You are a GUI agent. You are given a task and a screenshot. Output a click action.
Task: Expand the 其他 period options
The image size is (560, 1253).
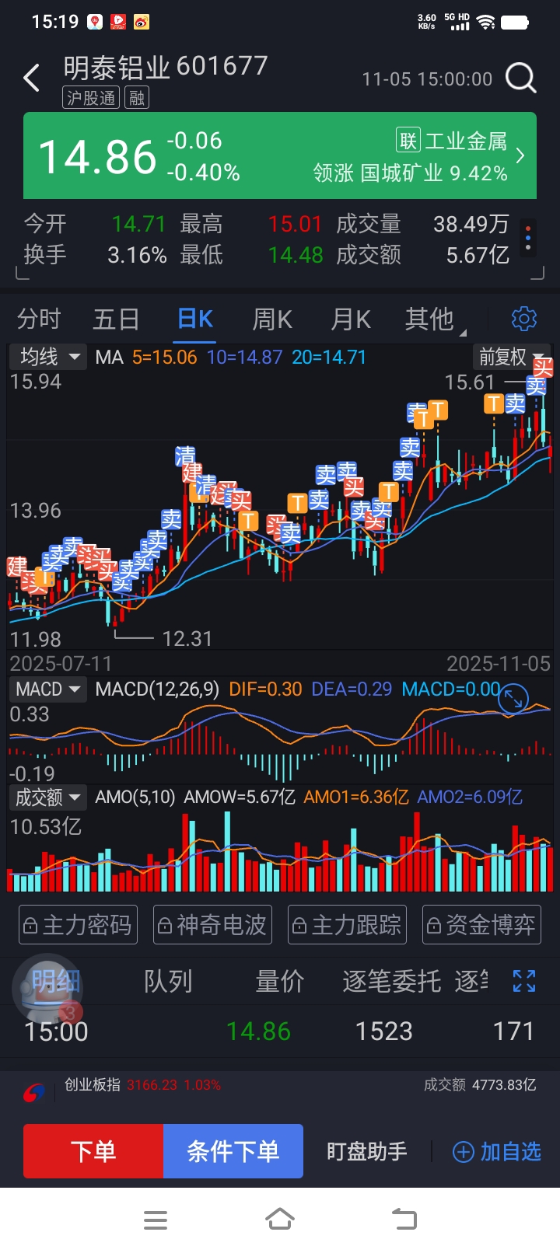[435, 319]
